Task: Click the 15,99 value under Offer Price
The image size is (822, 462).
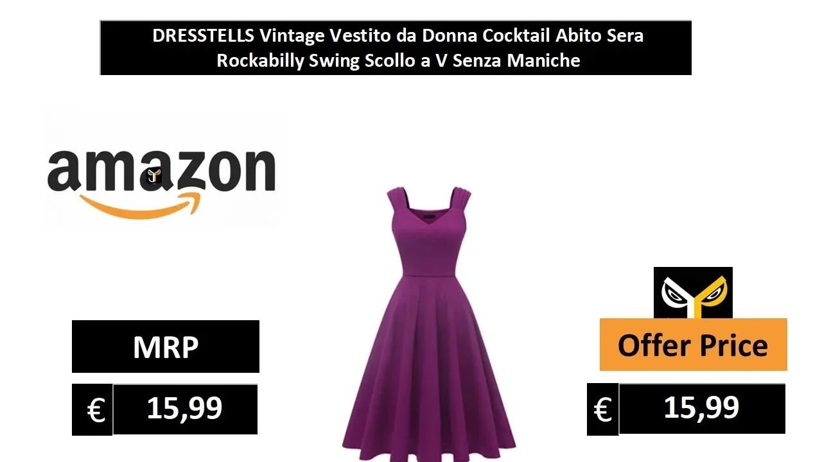Action: tap(702, 408)
